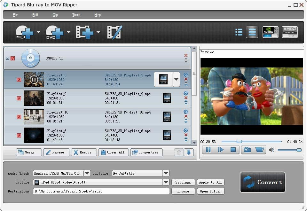Click Apply to All button

[211, 182]
